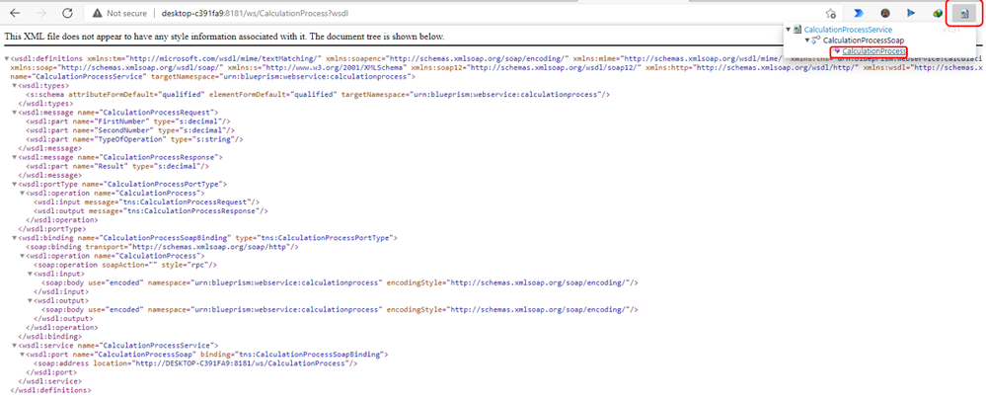Viewport: 986px width, 401px height.
Task: Click the CalculationProcessSoap port icon
Action: [815, 40]
